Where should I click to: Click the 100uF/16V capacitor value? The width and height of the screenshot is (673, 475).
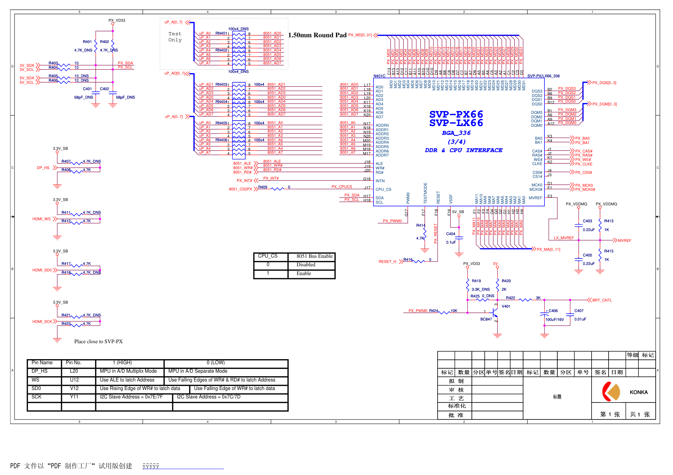coord(555,319)
